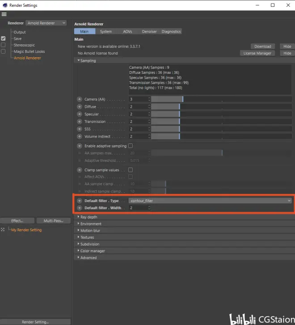
Task: Select the Magic Bullet Looks tree row
Action: click(29, 51)
